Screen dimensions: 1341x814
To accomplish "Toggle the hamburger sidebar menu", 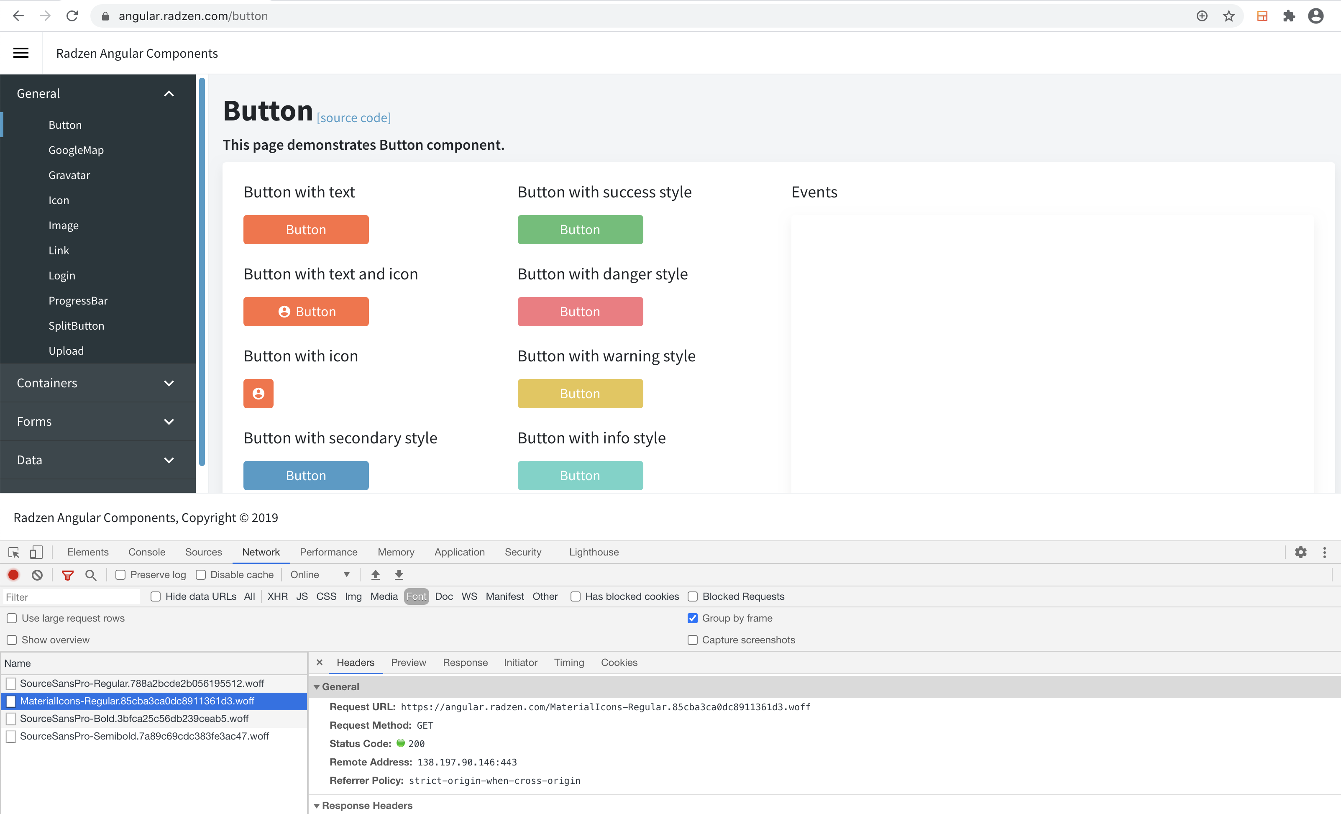I will tap(20, 53).
